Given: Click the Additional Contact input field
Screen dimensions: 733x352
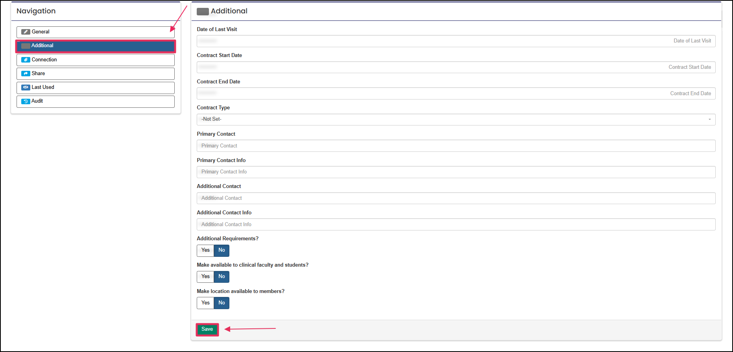Looking at the screenshot, I should [x=456, y=198].
